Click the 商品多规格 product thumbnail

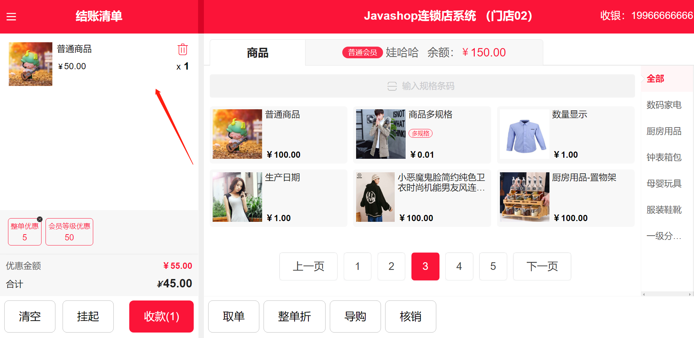380,134
